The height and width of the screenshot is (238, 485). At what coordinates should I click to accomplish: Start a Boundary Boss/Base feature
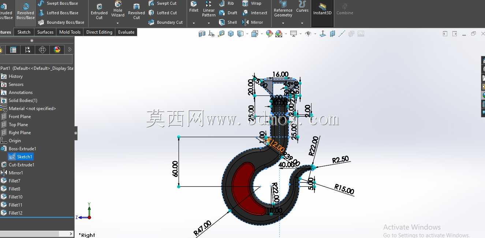[x=61, y=22]
